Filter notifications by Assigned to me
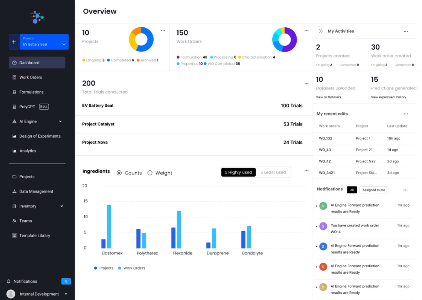The height and width of the screenshot is (300, 422). (x=374, y=190)
